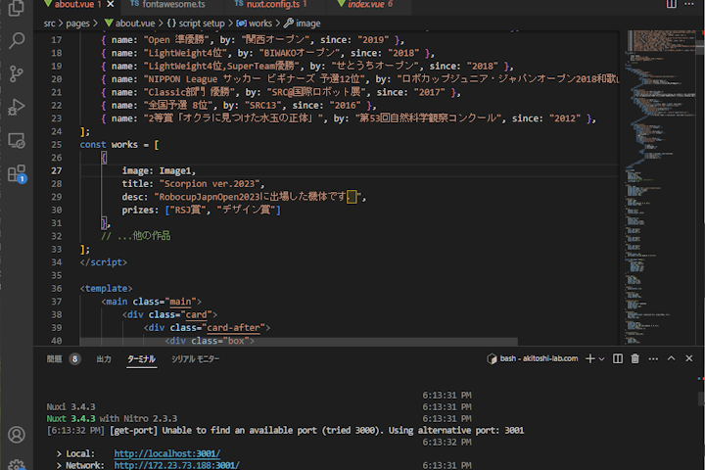Click the image: Image1 line
Image resolution: width=705 pixels, height=470 pixels.
(159, 171)
